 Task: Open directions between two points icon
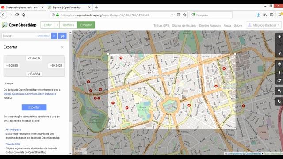pyautogui.click(x=62, y=36)
